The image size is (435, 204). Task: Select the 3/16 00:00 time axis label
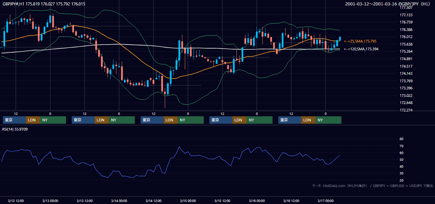[257, 201]
